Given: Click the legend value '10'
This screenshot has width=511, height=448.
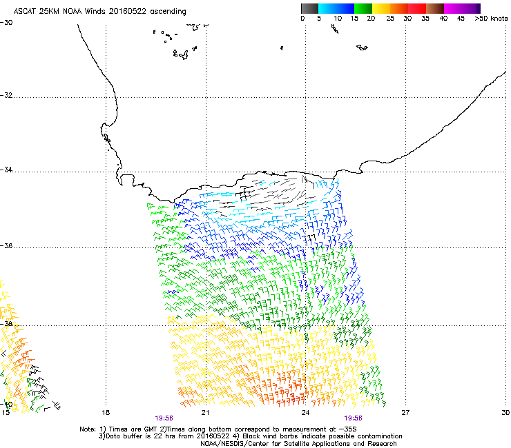Looking at the screenshot, I should 338,19.
